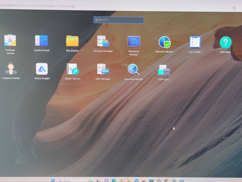Open Microsoft Store from the taskbar

151,180
